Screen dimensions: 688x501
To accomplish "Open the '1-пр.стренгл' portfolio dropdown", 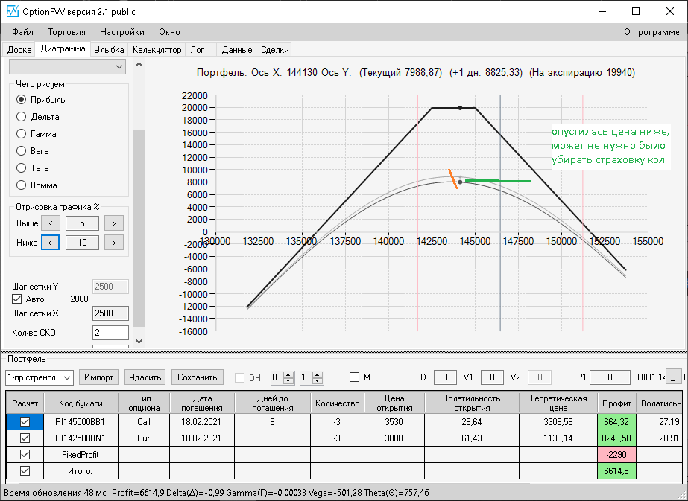I will (39, 377).
